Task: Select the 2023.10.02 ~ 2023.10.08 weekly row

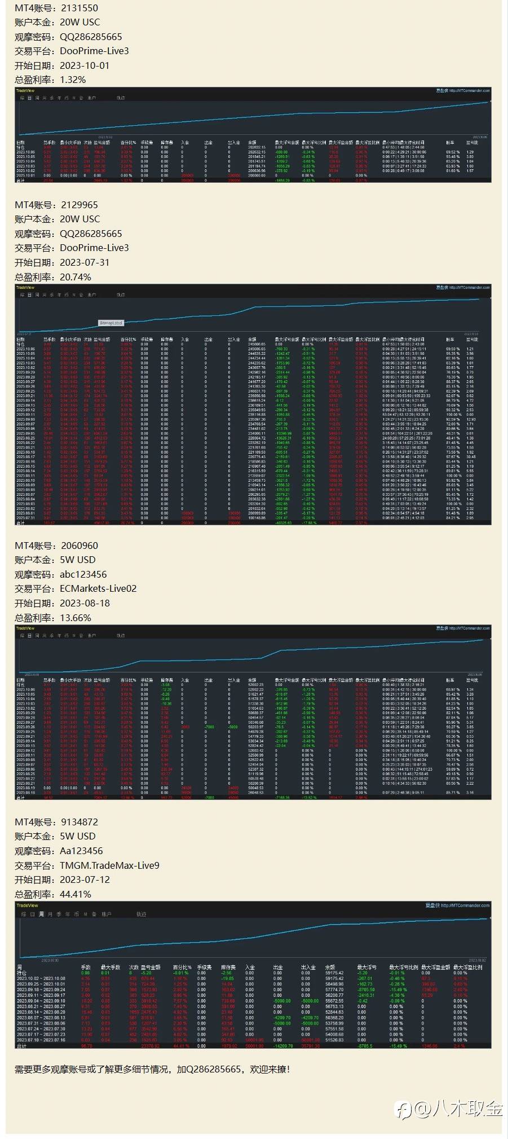Action: 254,979
